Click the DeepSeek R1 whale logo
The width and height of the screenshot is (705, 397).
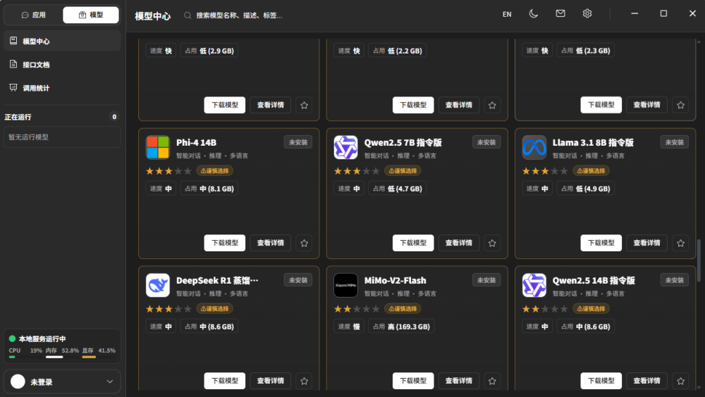point(158,285)
